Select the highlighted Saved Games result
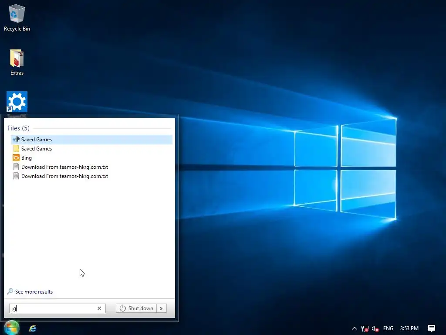The height and width of the screenshot is (335, 446). [x=91, y=139]
